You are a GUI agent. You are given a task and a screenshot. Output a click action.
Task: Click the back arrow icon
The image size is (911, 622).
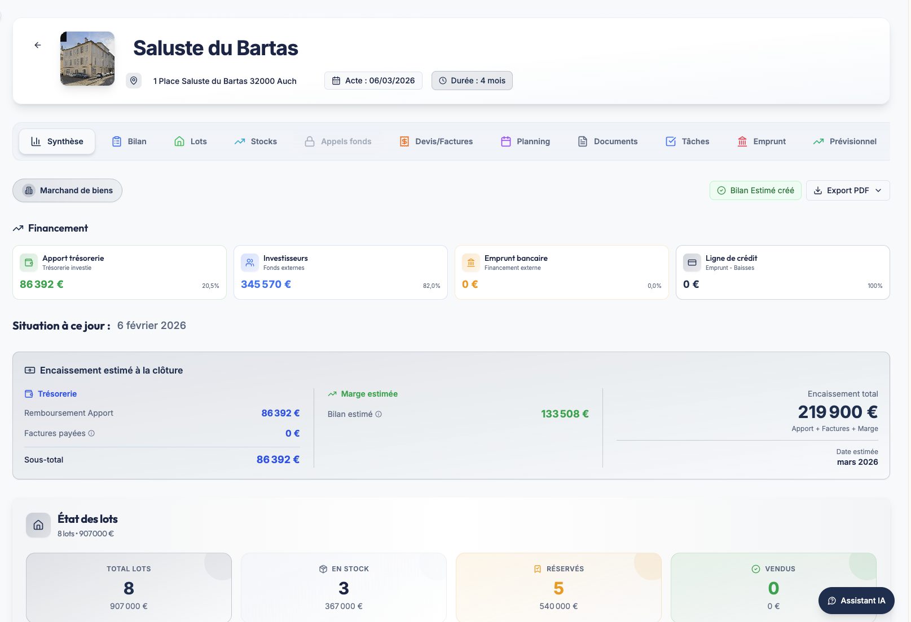click(38, 45)
